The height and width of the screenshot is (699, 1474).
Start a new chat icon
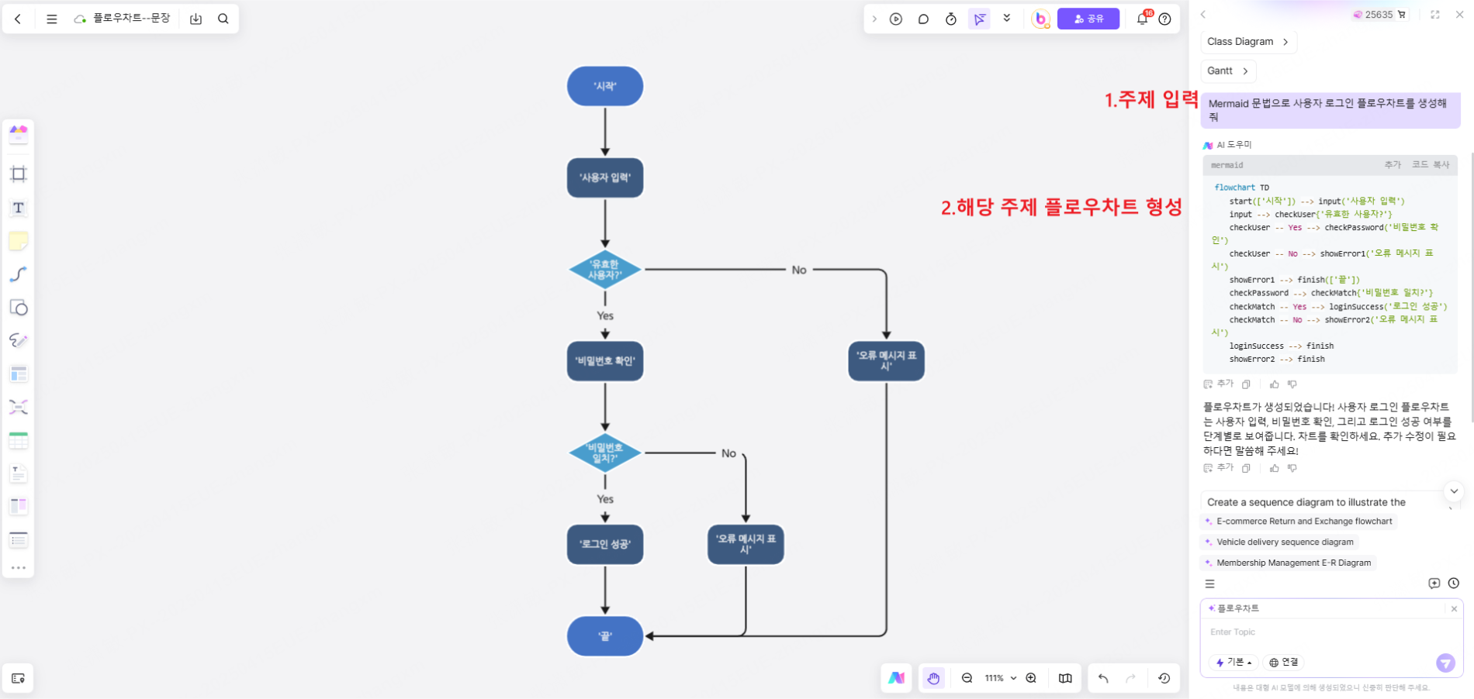1434,584
